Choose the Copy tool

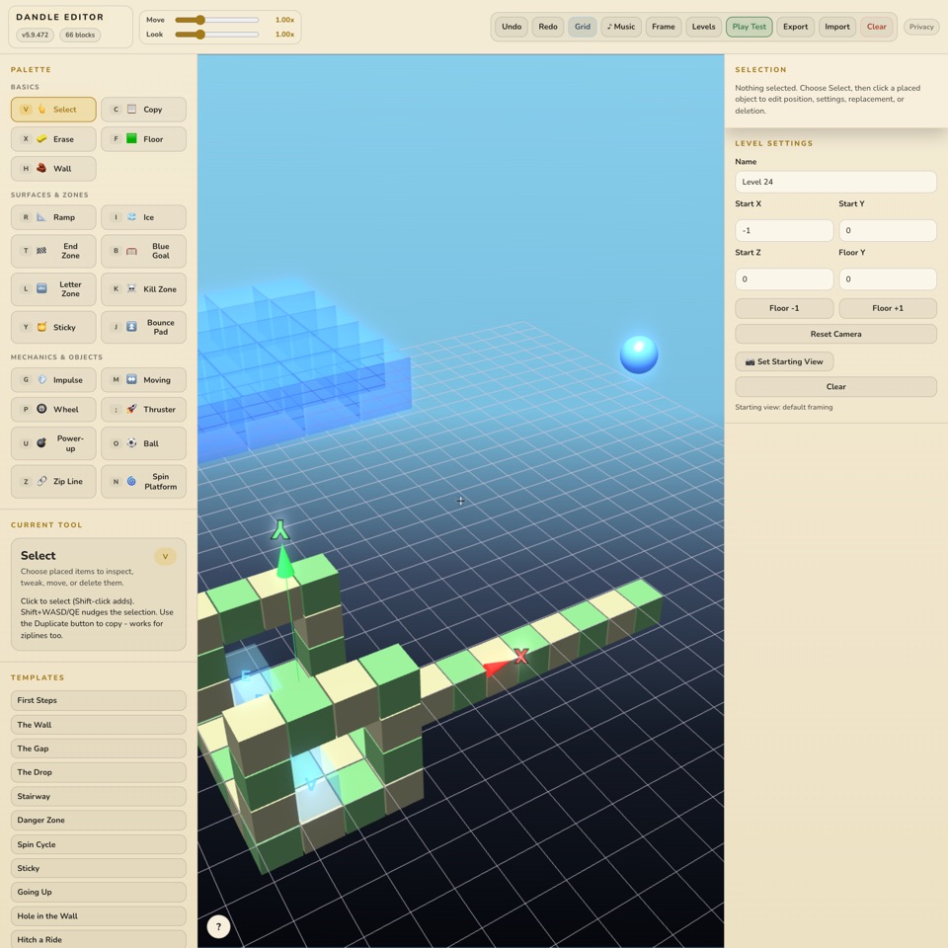pyautogui.click(x=143, y=110)
